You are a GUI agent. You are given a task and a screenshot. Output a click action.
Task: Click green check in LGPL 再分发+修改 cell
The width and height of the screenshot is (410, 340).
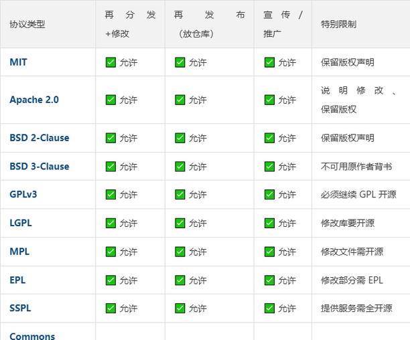point(111,223)
